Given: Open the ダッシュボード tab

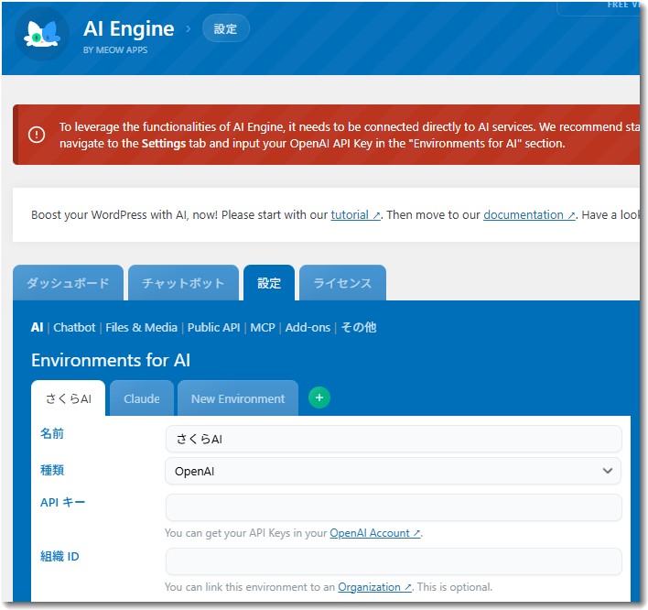Looking at the screenshot, I should pyautogui.click(x=68, y=283).
